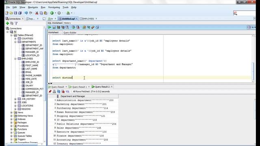
Task: Click the Clear eraser icon
Action: pos(93,27)
